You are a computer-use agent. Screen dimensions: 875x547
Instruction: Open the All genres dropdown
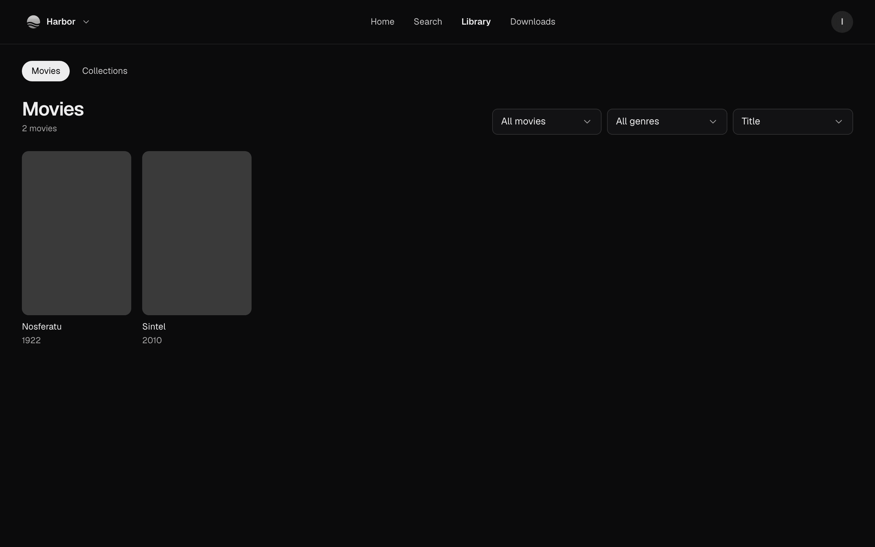(667, 122)
